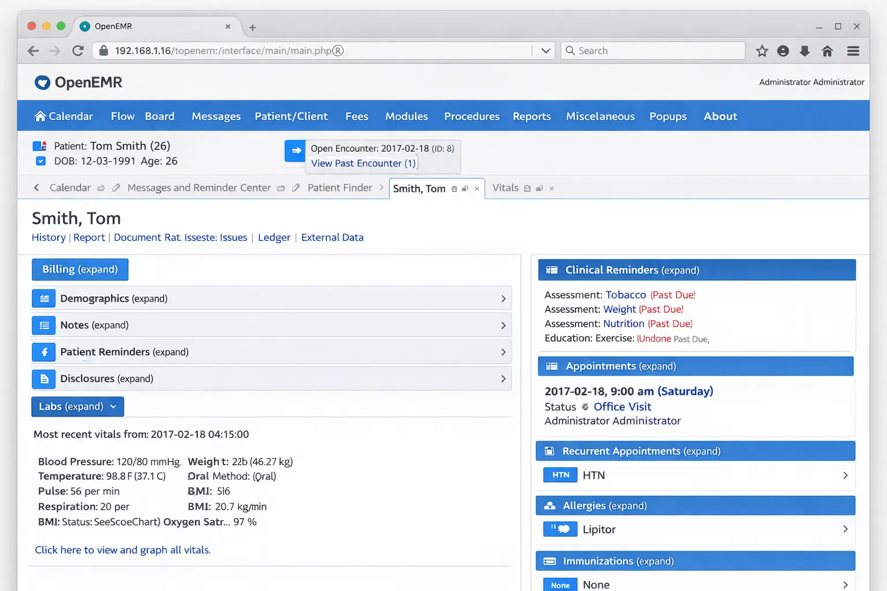The height and width of the screenshot is (591, 887).
Task: Close the Vitals tab
Action: (551, 188)
